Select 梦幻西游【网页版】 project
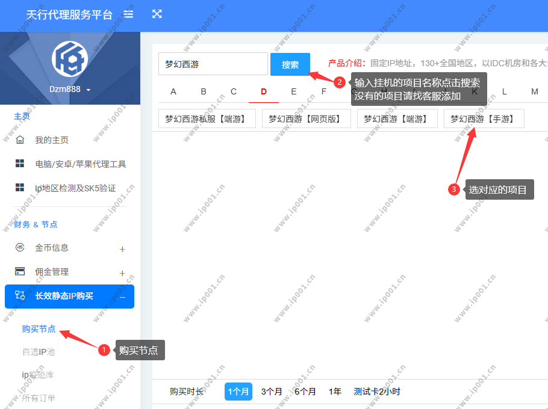Screen dimensions: 548x409 (306, 119)
